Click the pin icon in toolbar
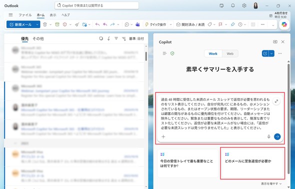This screenshot has height=189, width=295. coord(232,24)
